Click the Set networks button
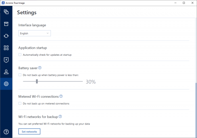 click(x=29, y=131)
